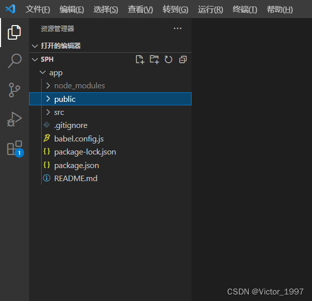This screenshot has width=312, height=301.
Task: Click the VS Code logo icon
Action: tap(11, 9)
